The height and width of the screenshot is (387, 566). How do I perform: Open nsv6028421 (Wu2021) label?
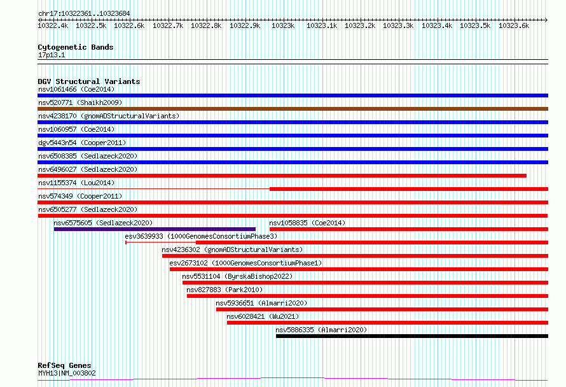263,316
